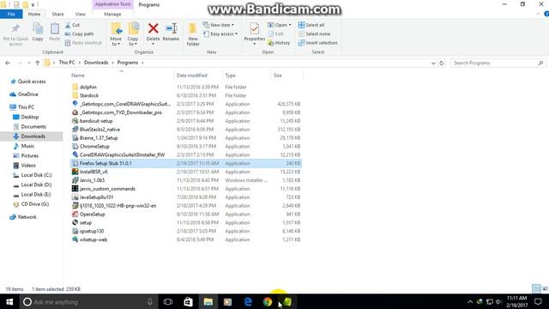
Task: Open Task View on the taskbar
Action: pyautogui.click(x=168, y=301)
